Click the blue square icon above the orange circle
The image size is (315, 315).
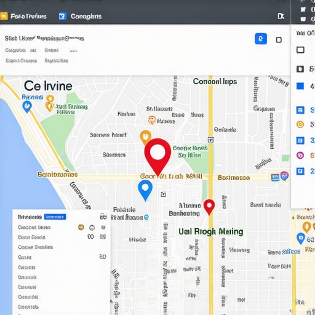point(300,110)
